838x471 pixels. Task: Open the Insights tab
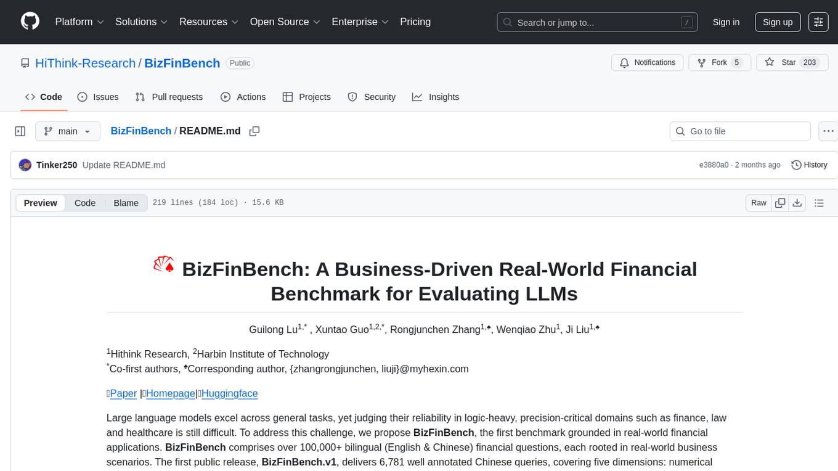click(x=436, y=97)
